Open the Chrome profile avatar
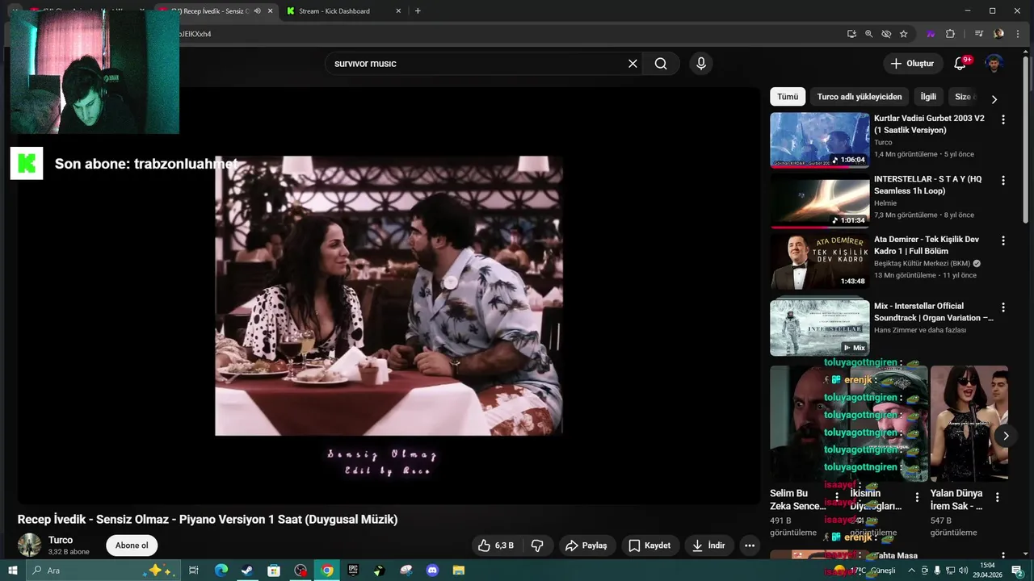The width and height of the screenshot is (1034, 581). click(x=999, y=34)
